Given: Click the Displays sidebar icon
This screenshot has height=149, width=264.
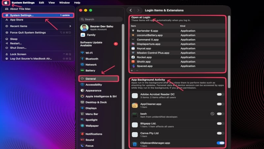Looking at the screenshot, I should coord(82,108).
